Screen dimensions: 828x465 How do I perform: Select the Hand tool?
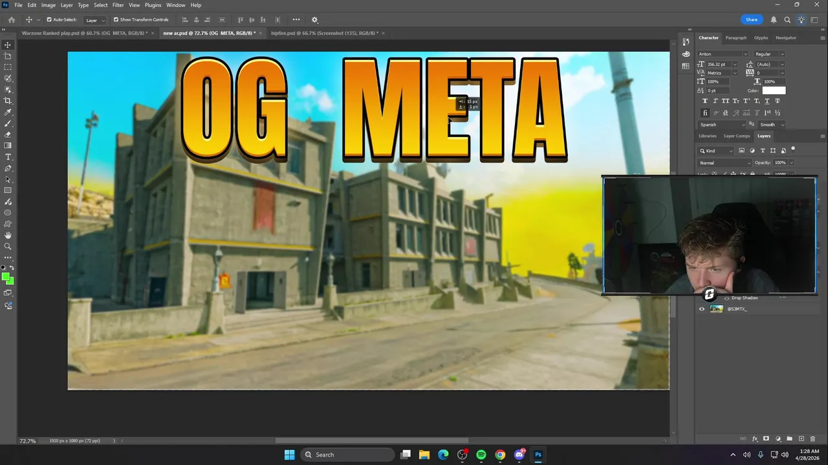(x=8, y=235)
